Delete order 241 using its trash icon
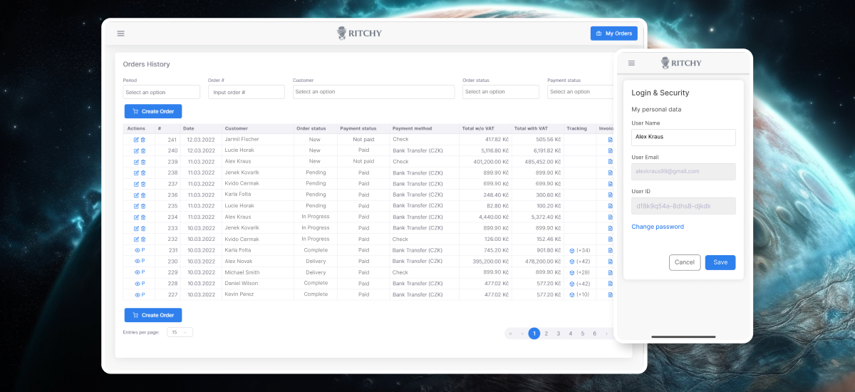855x392 pixels. point(142,140)
